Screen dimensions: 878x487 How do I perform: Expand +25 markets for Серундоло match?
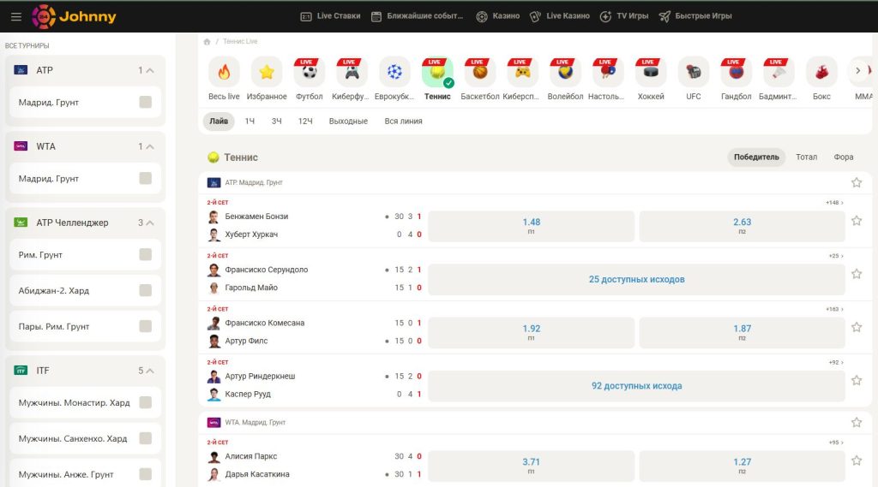tap(836, 256)
